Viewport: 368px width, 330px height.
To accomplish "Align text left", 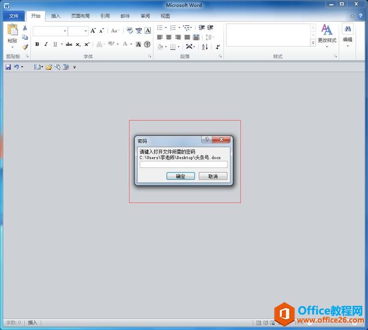I will pos(160,37).
